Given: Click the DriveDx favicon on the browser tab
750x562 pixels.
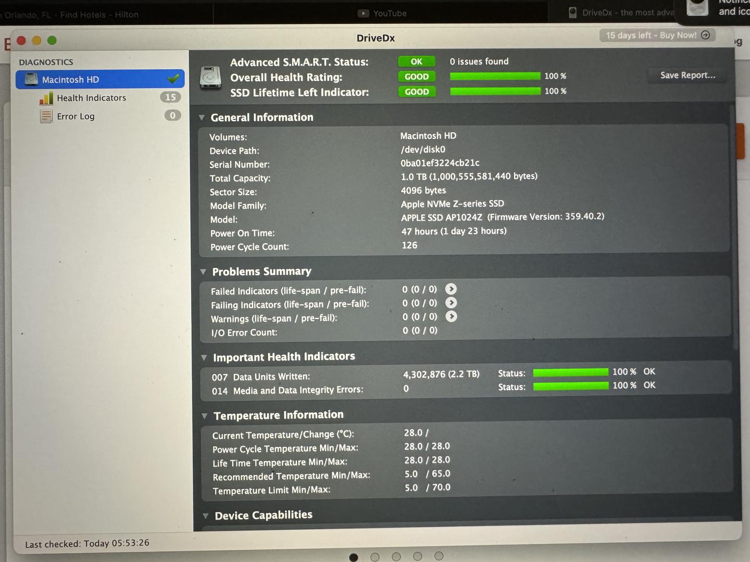Looking at the screenshot, I should (x=572, y=12).
